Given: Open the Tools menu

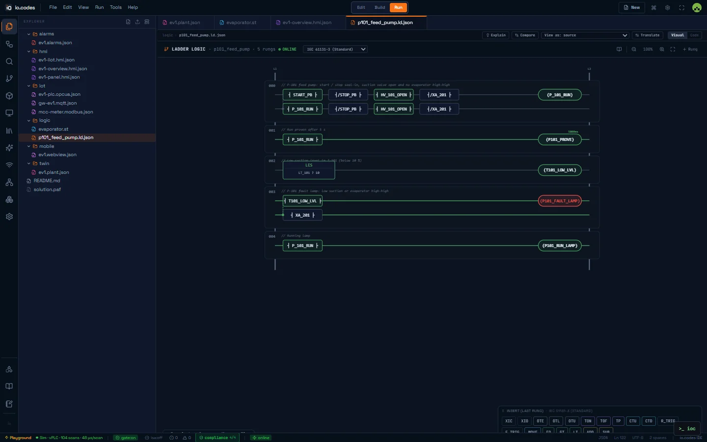Looking at the screenshot, I should (x=116, y=7).
